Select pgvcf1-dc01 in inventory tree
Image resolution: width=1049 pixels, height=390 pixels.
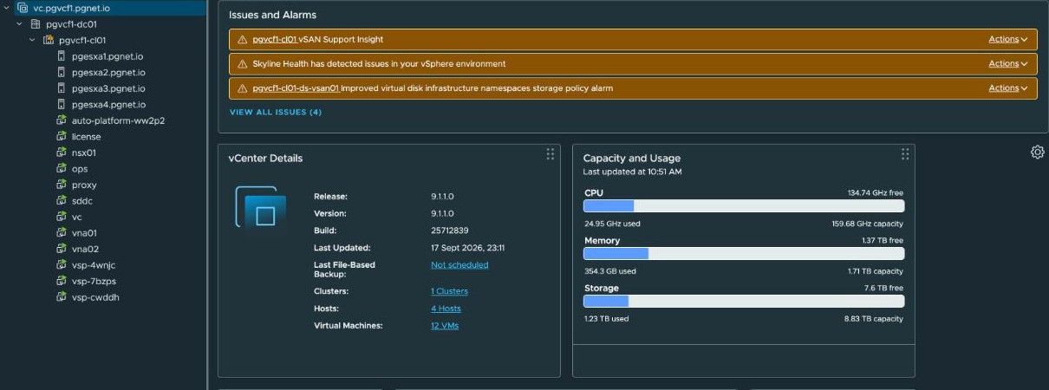pos(70,24)
